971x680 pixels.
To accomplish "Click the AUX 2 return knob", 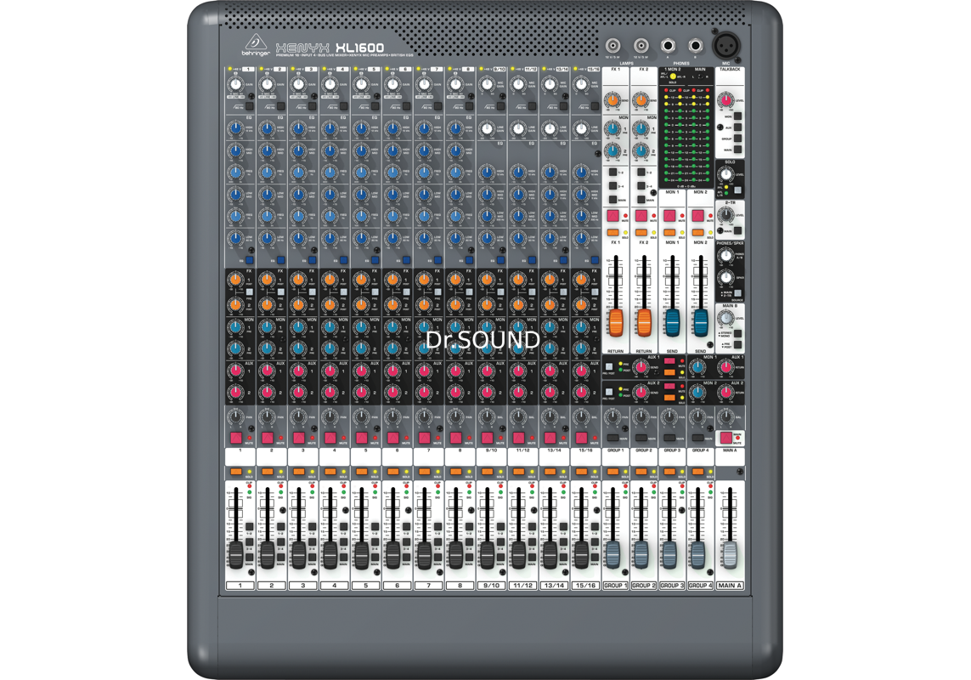I will [x=725, y=393].
